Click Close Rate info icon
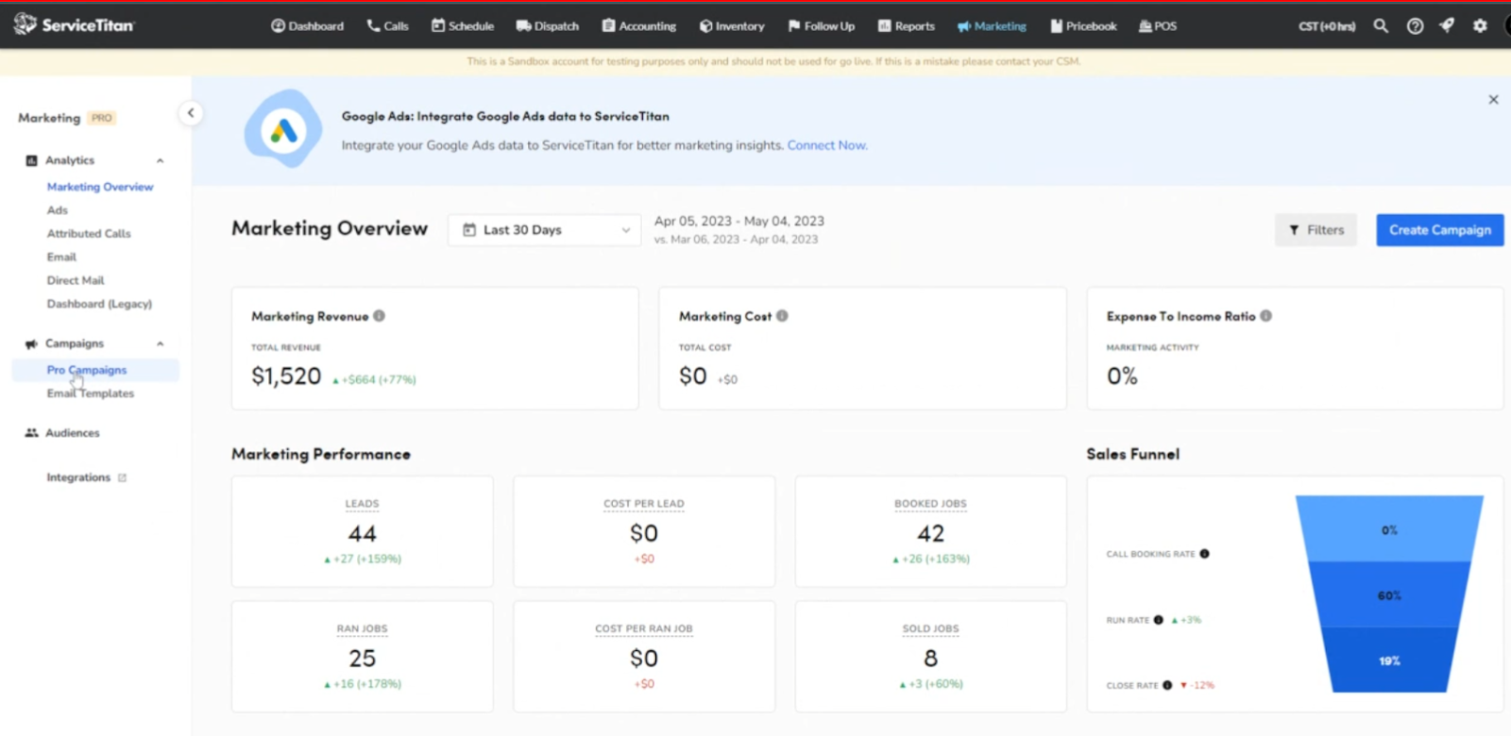 [x=1167, y=685]
